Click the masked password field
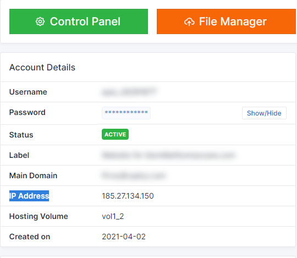The image size is (297, 258). [x=126, y=113]
